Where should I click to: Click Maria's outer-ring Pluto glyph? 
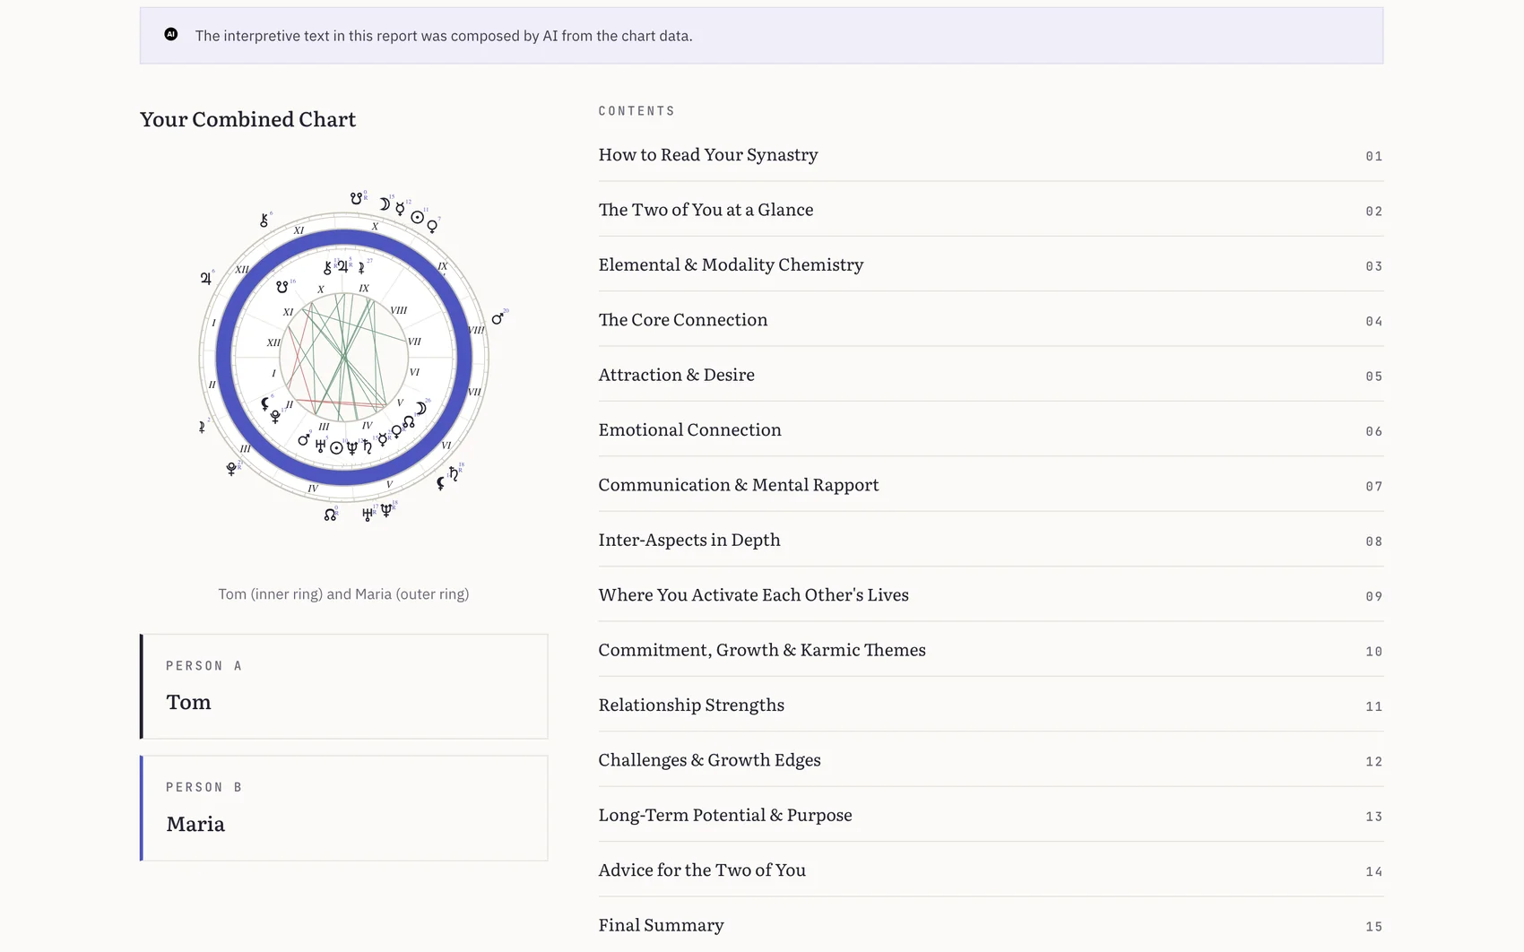pos(231,469)
